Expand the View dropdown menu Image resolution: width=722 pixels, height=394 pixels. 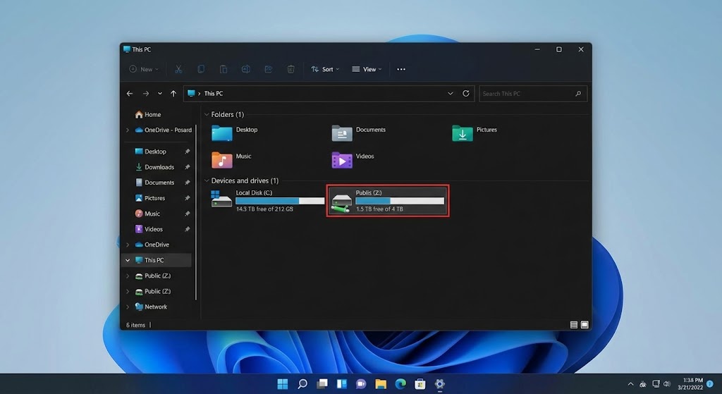tap(367, 69)
